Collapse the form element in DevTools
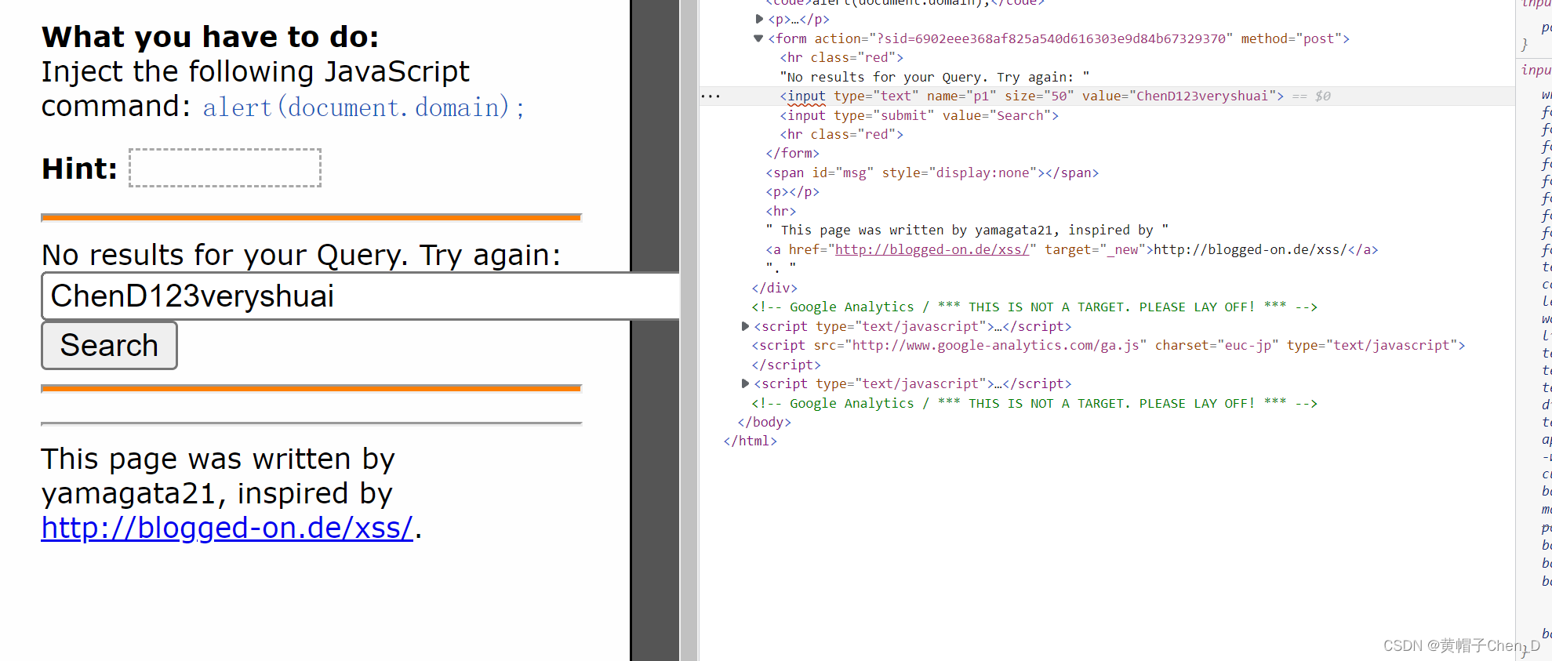1552x661 pixels. click(758, 38)
